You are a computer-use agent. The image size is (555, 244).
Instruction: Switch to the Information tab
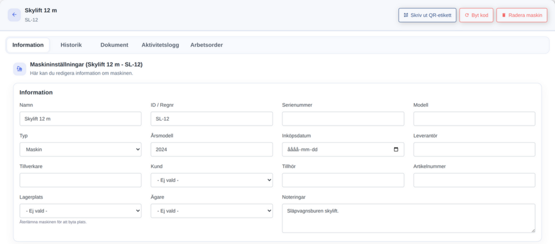[x=28, y=45]
